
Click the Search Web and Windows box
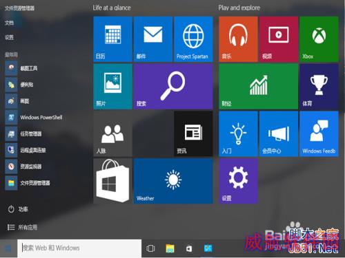coord(79,248)
